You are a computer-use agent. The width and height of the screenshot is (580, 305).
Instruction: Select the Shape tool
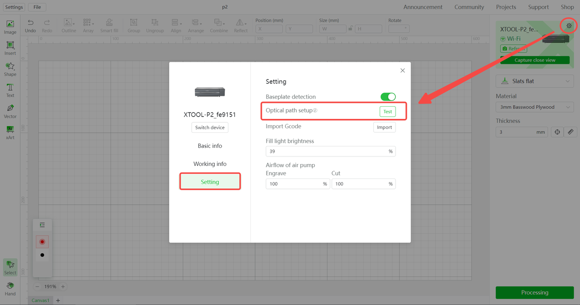[x=10, y=69]
